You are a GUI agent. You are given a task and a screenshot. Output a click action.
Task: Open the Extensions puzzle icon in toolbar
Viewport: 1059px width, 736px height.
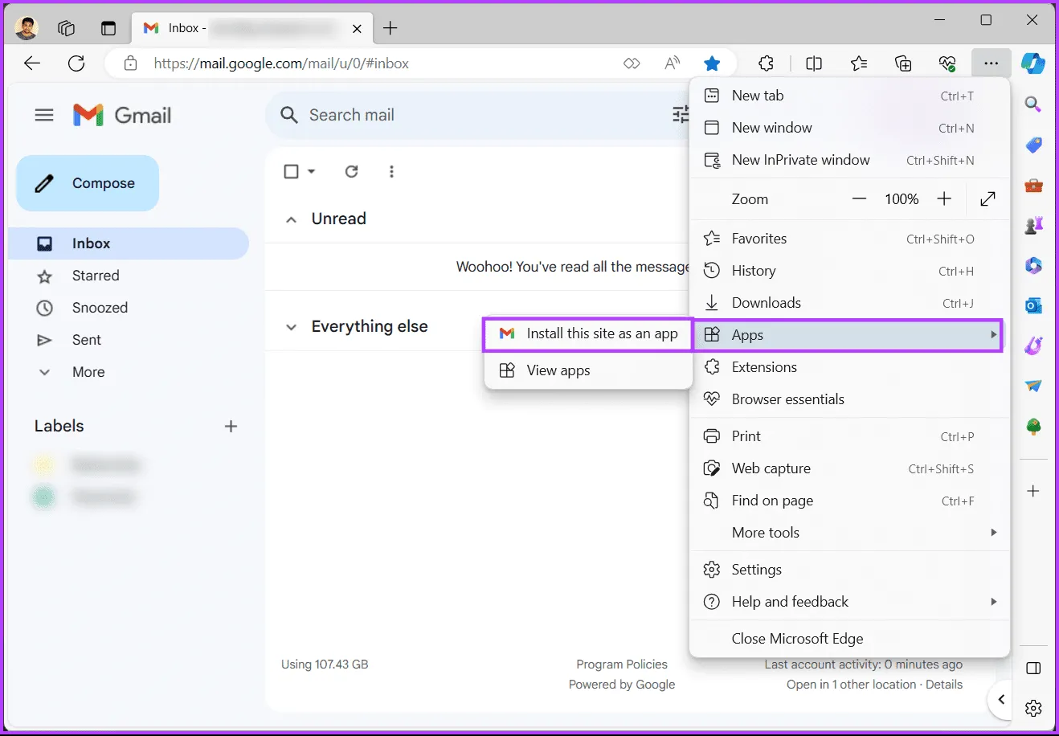(767, 63)
